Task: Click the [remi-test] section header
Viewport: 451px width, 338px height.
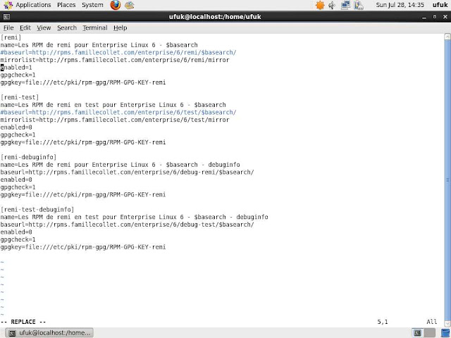Action: [x=20, y=97]
